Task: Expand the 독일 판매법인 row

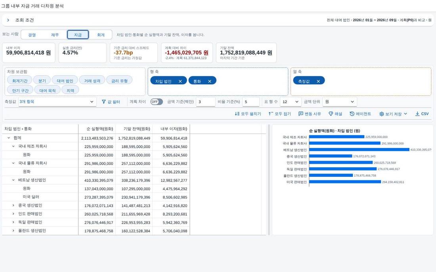Action: 13,222
